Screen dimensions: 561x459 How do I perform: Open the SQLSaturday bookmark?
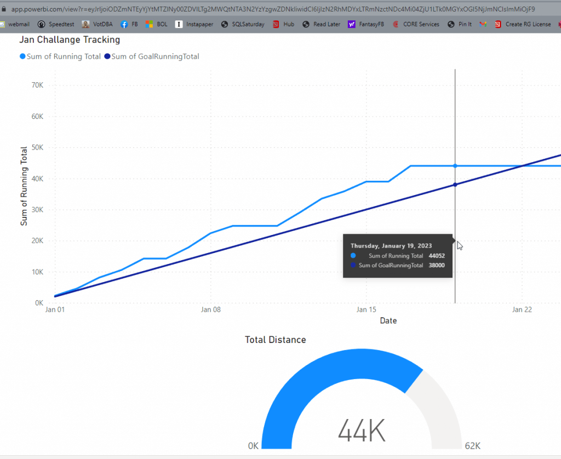[x=243, y=24]
